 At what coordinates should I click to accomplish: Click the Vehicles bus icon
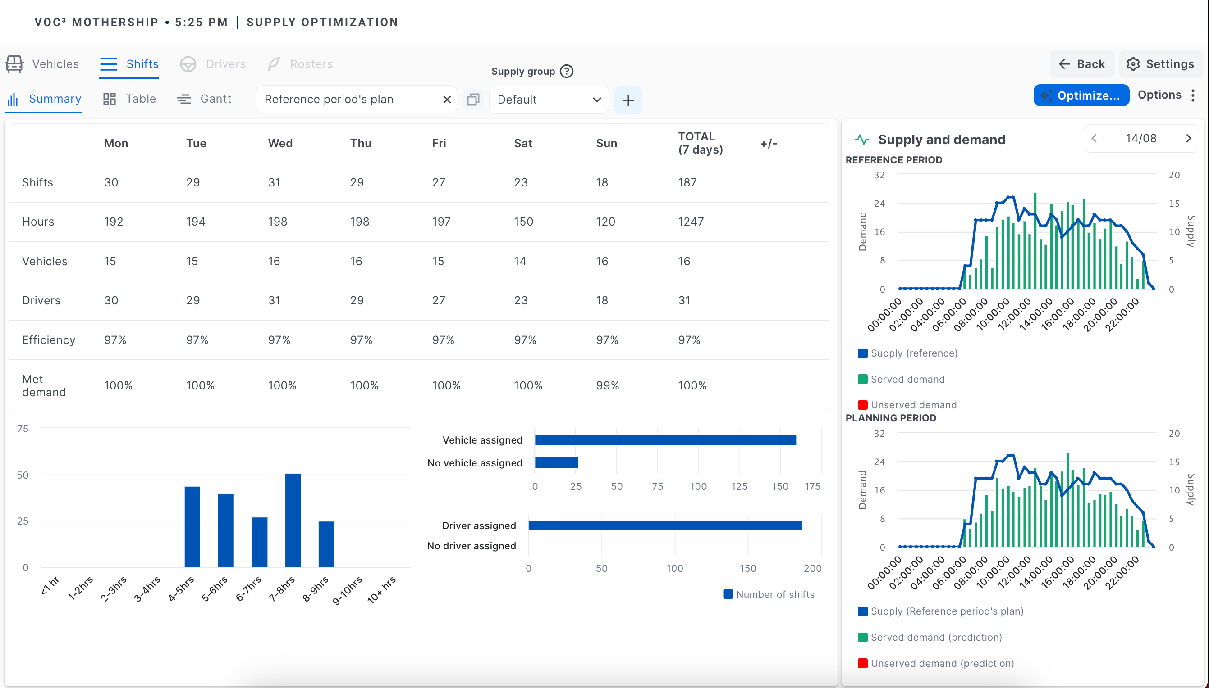tap(14, 64)
